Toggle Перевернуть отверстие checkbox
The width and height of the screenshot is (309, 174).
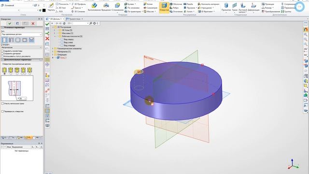[x=2, y=112]
